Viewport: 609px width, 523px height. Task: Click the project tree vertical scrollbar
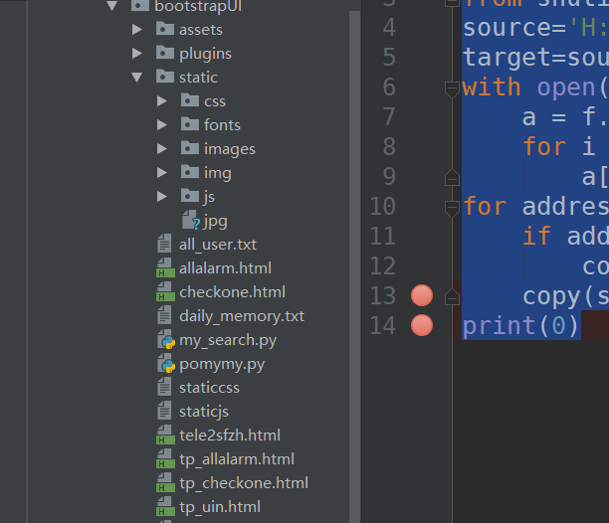pos(354,266)
